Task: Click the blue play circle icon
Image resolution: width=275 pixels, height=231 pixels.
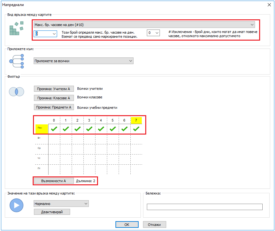Action: (16, 205)
